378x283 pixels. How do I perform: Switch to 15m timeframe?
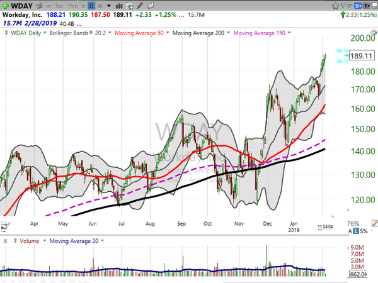point(72,6)
